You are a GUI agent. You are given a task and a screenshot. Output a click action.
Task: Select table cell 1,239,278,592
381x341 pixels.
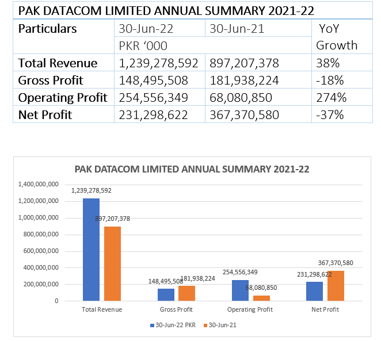[x=158, y=63]
